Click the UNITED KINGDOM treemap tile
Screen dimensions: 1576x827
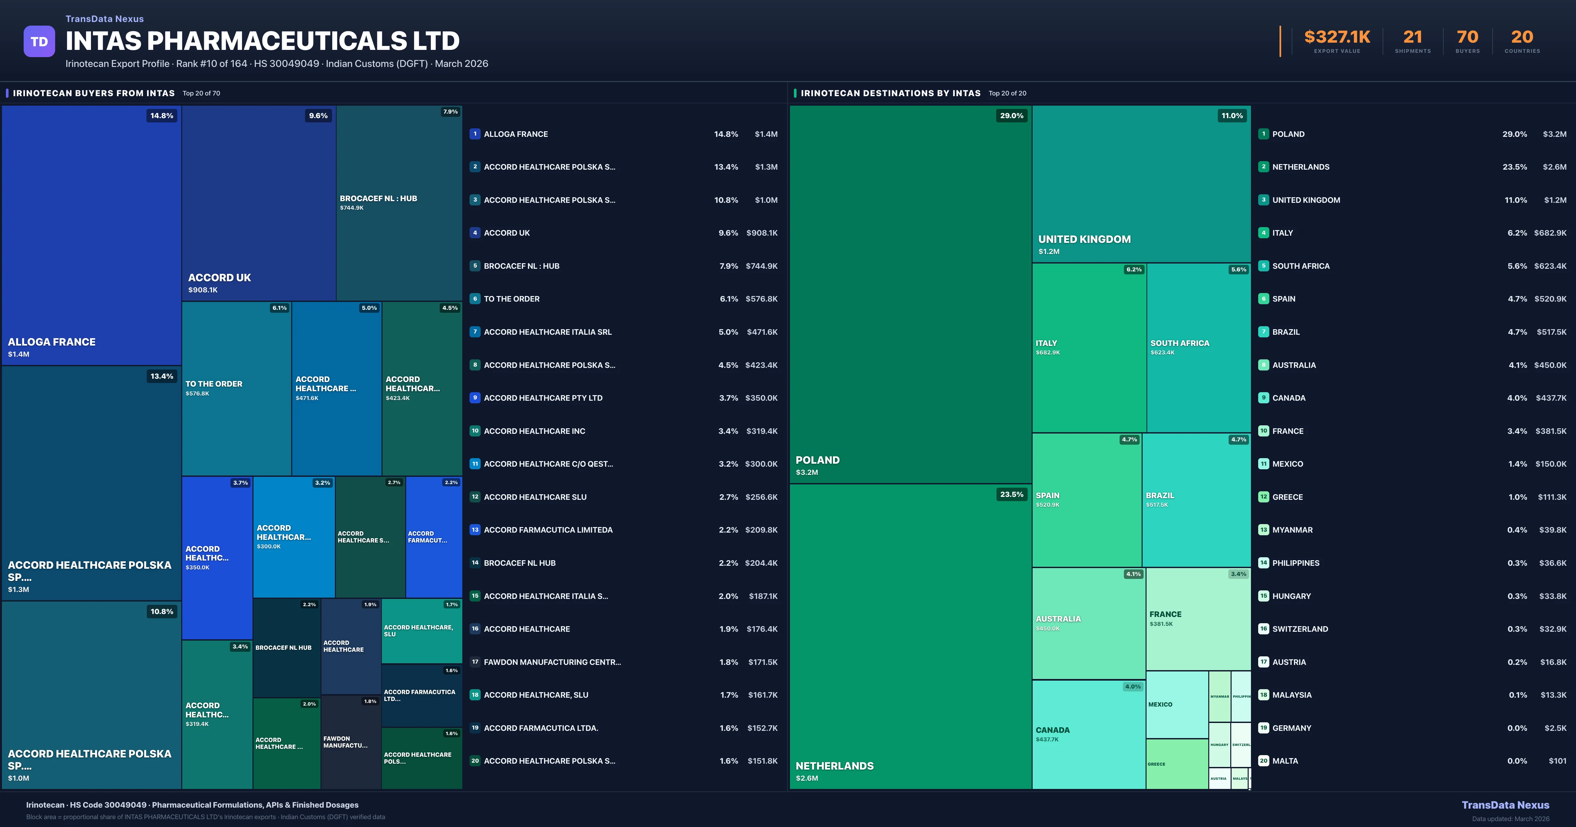tap(1141, 183)
